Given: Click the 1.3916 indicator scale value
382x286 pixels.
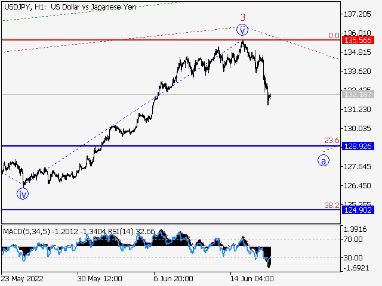Looking at the screenshot, I should pos(355,229).
